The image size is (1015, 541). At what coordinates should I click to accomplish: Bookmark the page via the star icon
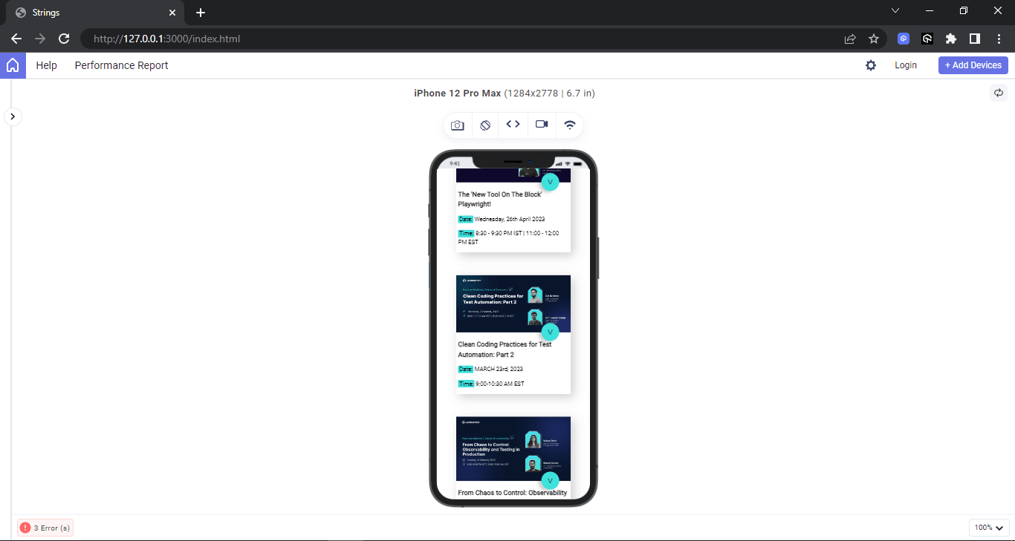pyautogui.click(x=874, y=39)
